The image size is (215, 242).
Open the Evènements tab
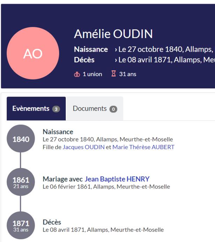tap(36, 109)
